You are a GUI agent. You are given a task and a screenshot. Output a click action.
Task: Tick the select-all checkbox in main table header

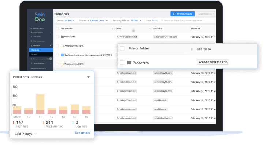click(57, 29)
